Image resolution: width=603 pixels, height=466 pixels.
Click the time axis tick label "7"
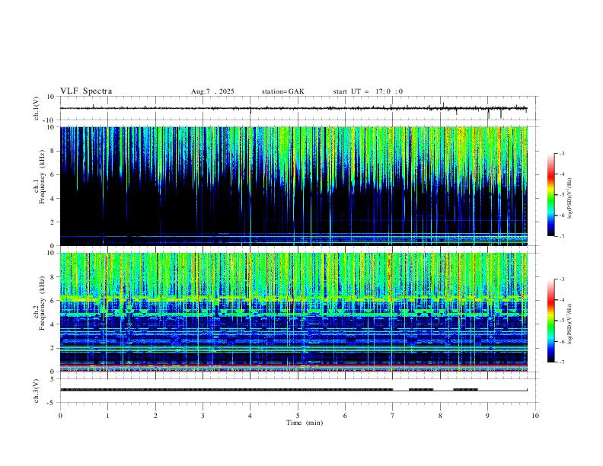tap(393, 416)
